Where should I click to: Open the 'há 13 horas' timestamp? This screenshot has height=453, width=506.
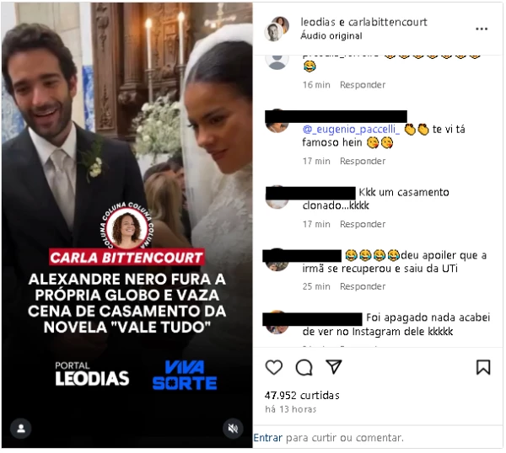(x=290, y=409)
